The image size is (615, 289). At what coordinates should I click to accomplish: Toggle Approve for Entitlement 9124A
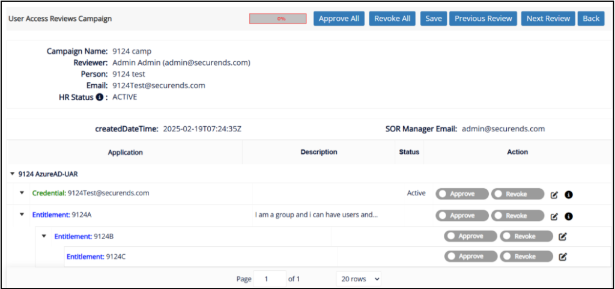[x=462, y=216]
